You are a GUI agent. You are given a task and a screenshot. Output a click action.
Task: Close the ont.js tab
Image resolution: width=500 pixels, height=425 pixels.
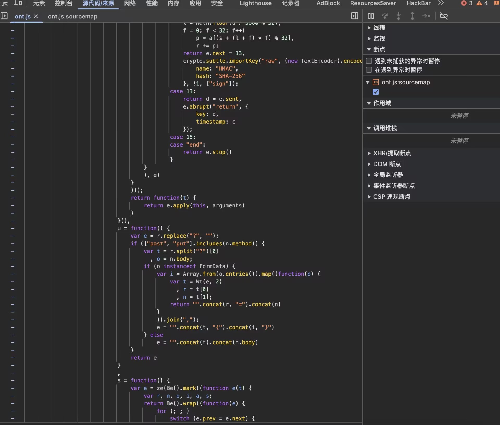pyautogui.click(x=36, y=16)
